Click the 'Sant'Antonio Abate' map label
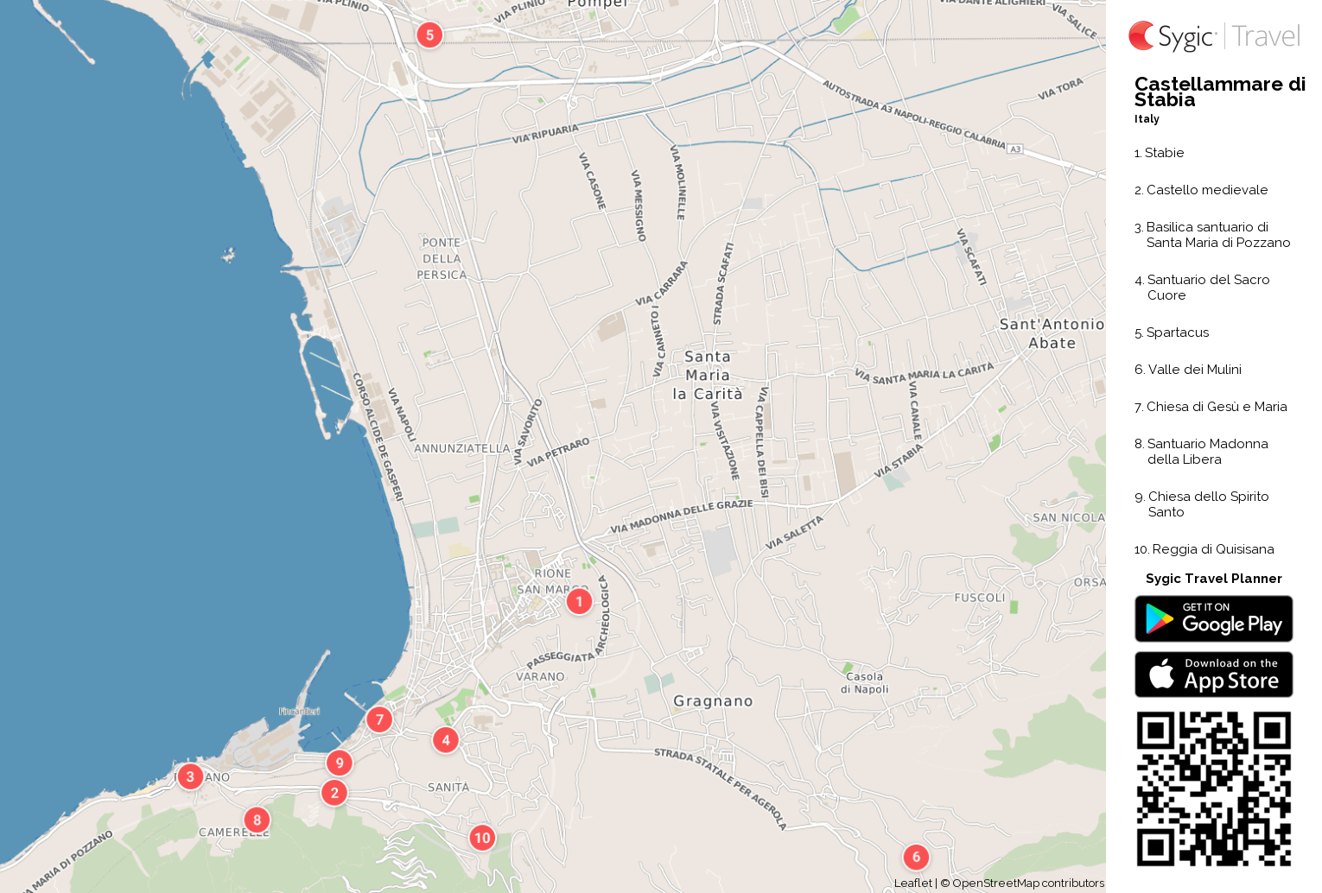Viewport: 1322px width, 893px height. coord(1052,333)
